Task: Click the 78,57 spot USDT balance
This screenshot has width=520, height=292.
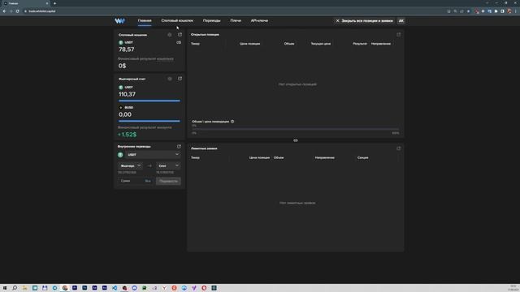Action: [127, 49]
